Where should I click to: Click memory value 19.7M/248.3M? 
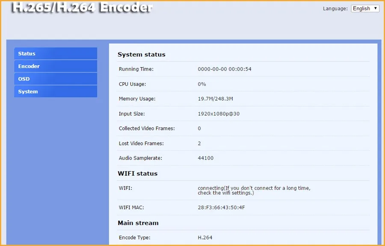coord(215,99)
